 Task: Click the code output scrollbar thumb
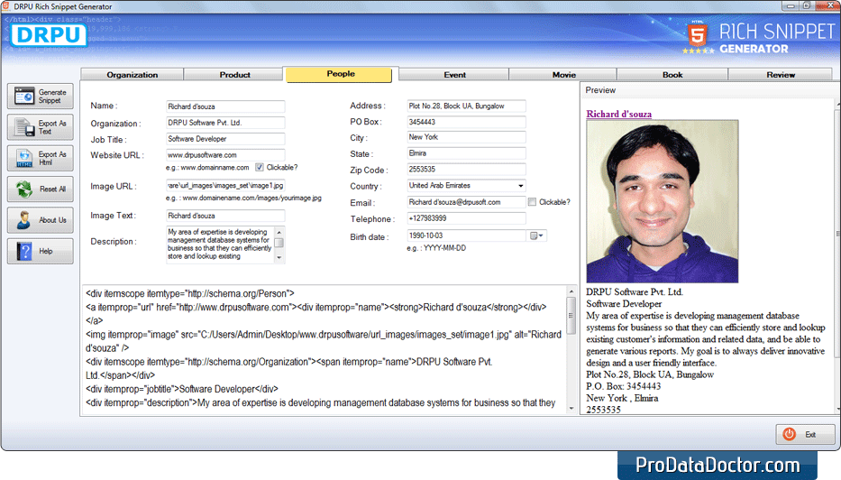[x=571, y=315]
